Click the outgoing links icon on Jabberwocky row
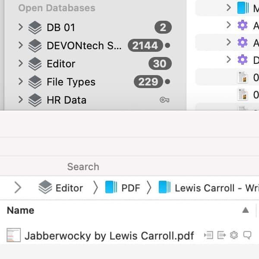Viewport: 259px width, 259px height. click(x=221, y=235)
